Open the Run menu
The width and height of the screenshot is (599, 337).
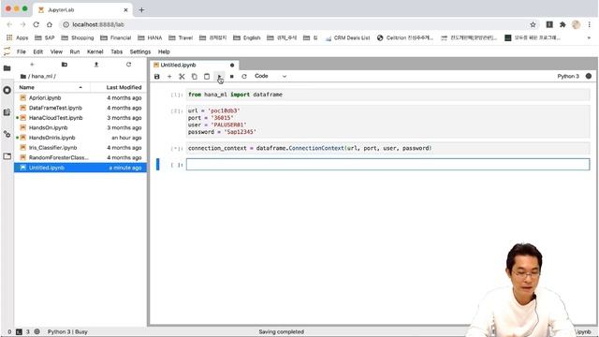(x=75, y=51)
